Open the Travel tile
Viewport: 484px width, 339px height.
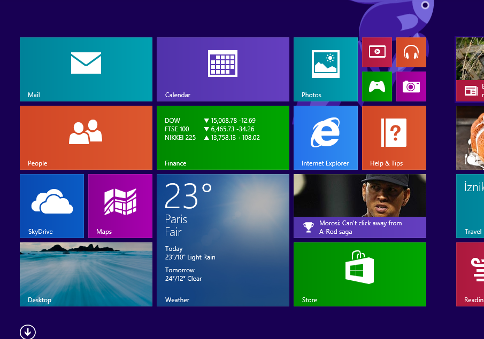[x=470, y=206]
